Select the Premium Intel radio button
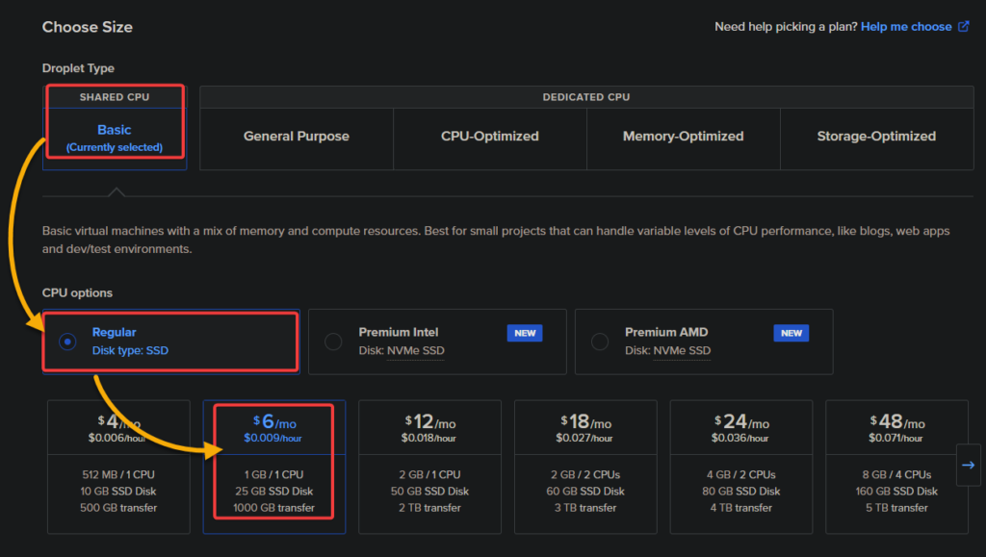This screenshot has height=557, width=986. pyautogui.click(x=332, y=341)
